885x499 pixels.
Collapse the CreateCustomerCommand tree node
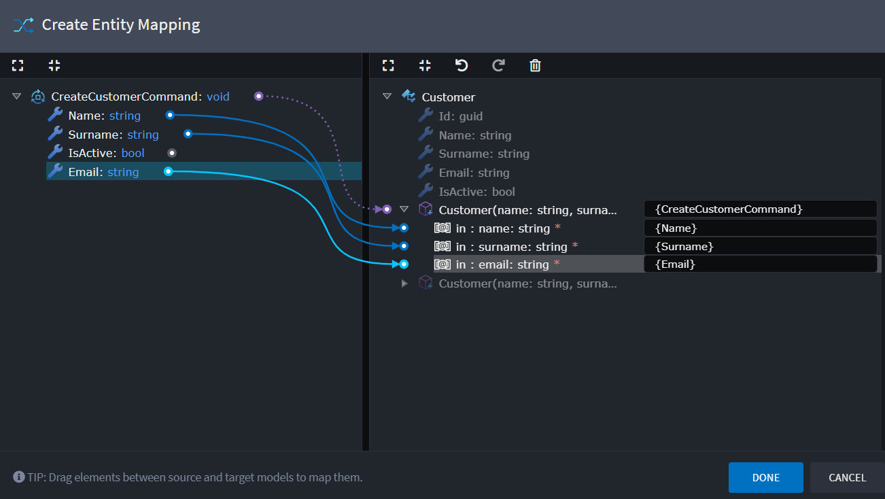(x=17, y=97)
